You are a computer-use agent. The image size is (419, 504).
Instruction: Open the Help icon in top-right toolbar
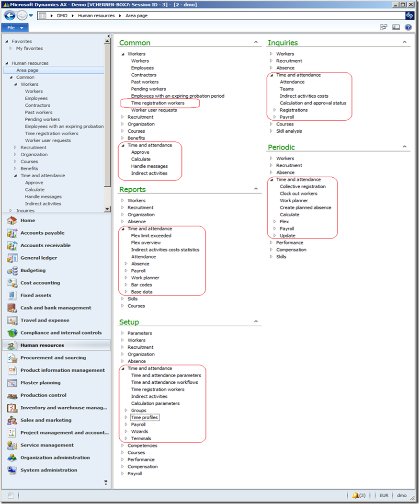point(408,27)
